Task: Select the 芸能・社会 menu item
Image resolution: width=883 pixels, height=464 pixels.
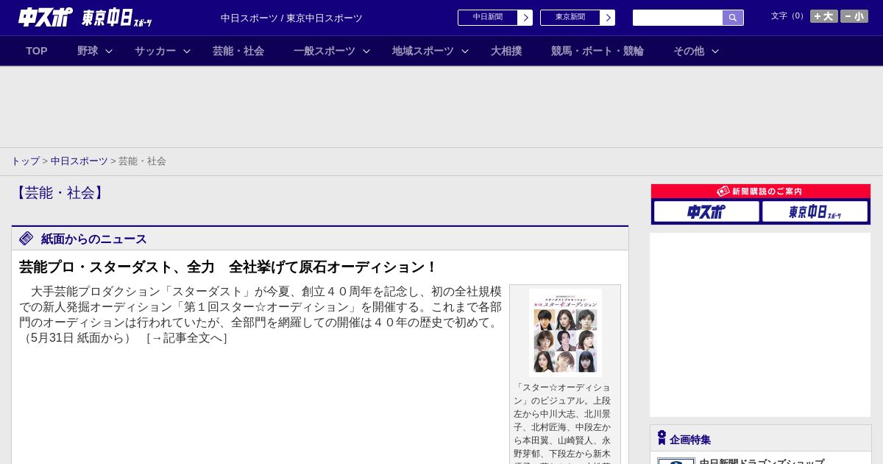Action: [238, 51]
